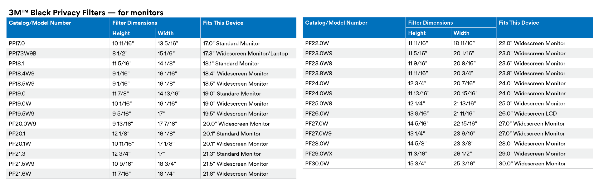This screenshot has height=185, width=599.
Task: Click the PF30.0W catalog entry
Action: [317, 164]
